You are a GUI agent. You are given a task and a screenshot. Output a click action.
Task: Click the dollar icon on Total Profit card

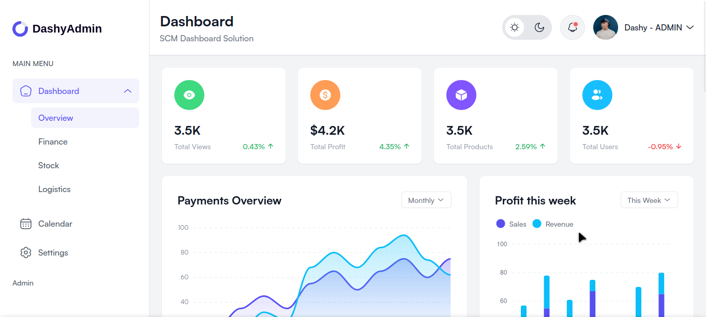pyautogui.click(x=325, y=95)
